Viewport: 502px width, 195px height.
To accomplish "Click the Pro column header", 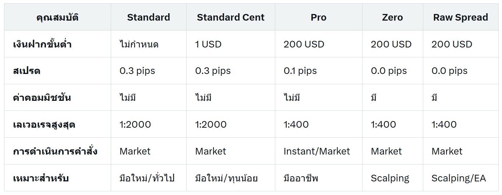I will coord(318,17).
